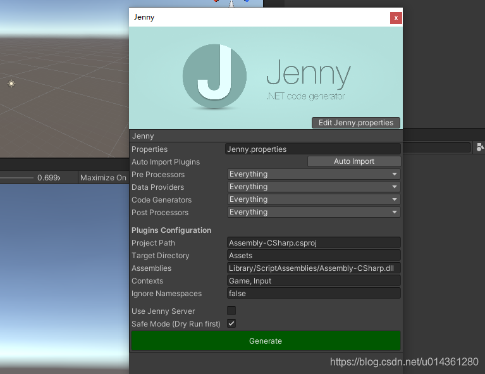This screenshot has width=485, height=374.
Task: Click the Code Generators label
Action: pos(161,200)
